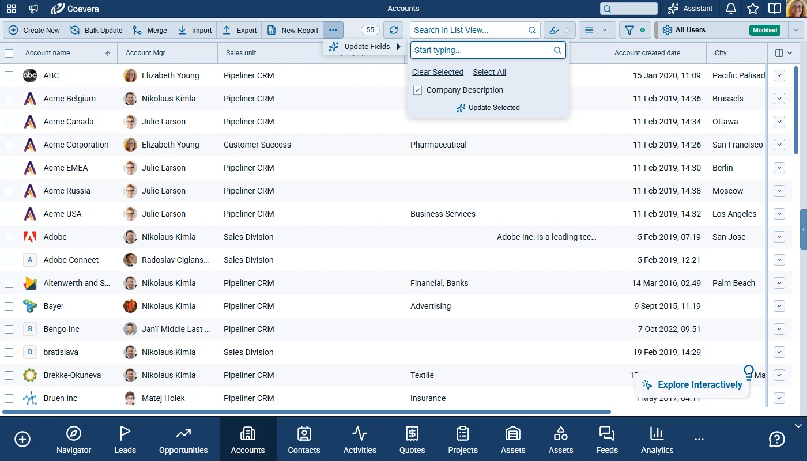Open the ABC row actions dropdown
The image size is (807, 461).
[x=779, y=75]
